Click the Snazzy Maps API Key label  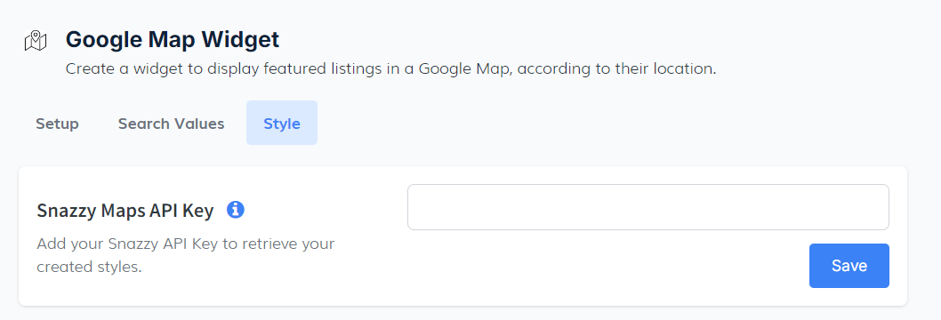[125, 211]
